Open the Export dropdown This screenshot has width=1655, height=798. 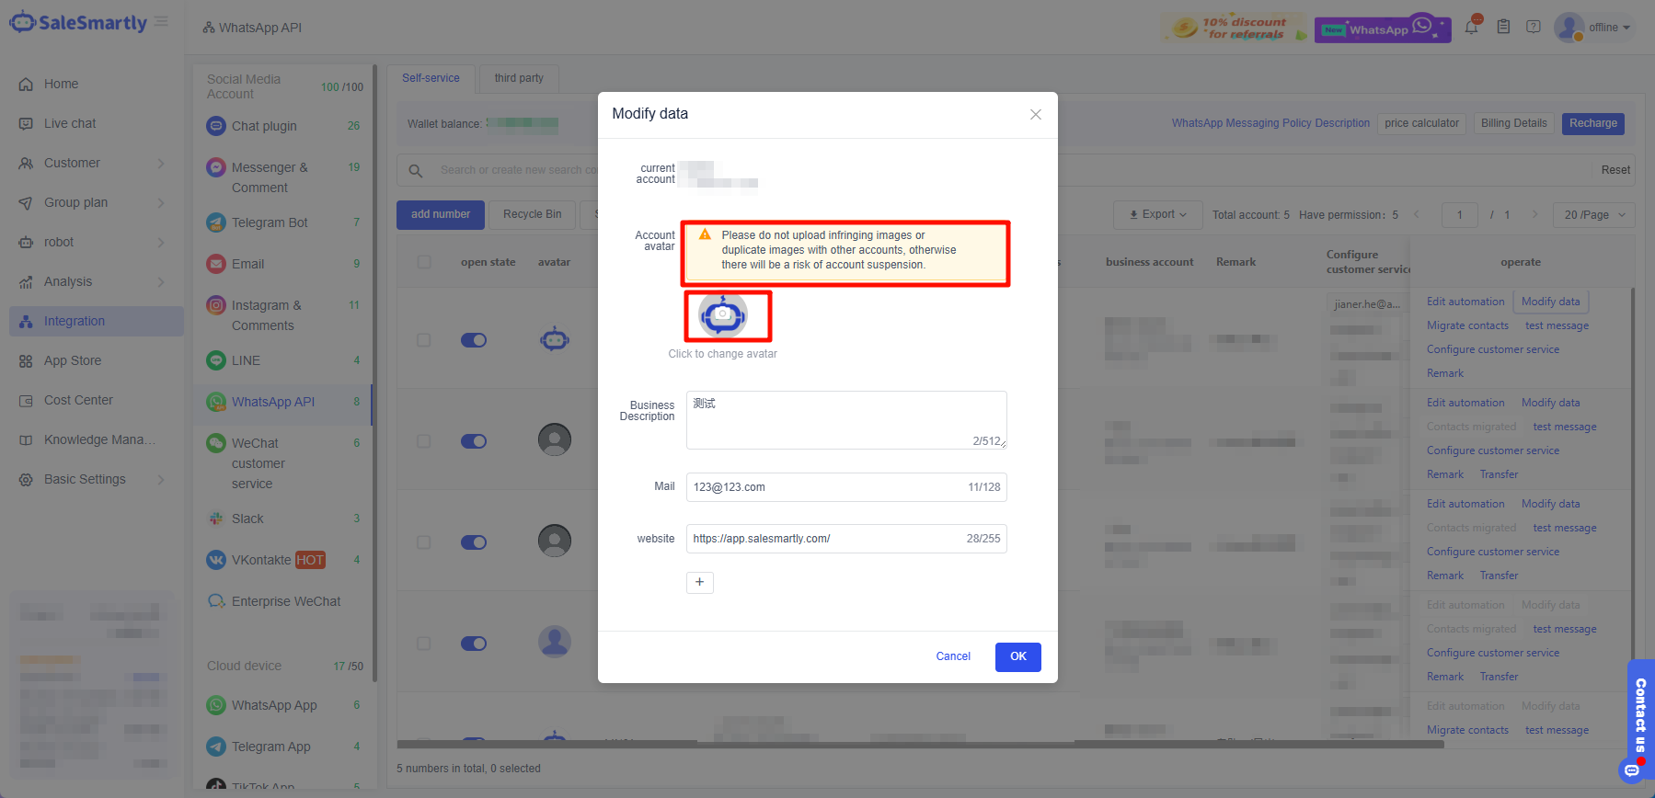tap(1158, 215)
